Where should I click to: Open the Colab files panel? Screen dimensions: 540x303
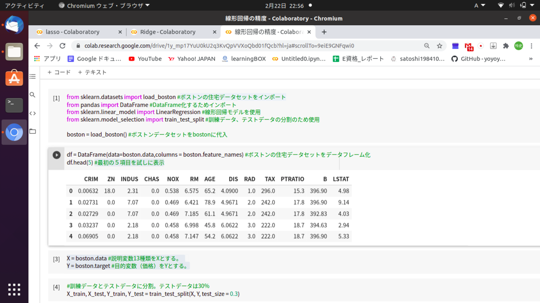point(32,132)
